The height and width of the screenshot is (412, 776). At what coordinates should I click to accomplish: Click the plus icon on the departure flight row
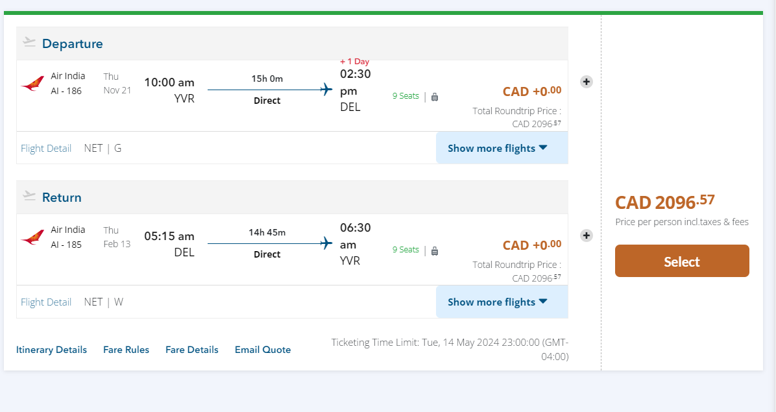click(x=586, y=82)
